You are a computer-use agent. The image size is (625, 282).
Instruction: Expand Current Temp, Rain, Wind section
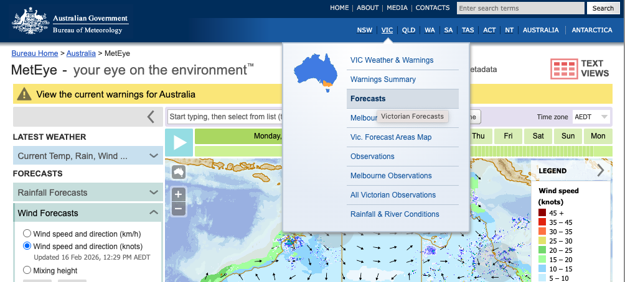tap(88, 156)
